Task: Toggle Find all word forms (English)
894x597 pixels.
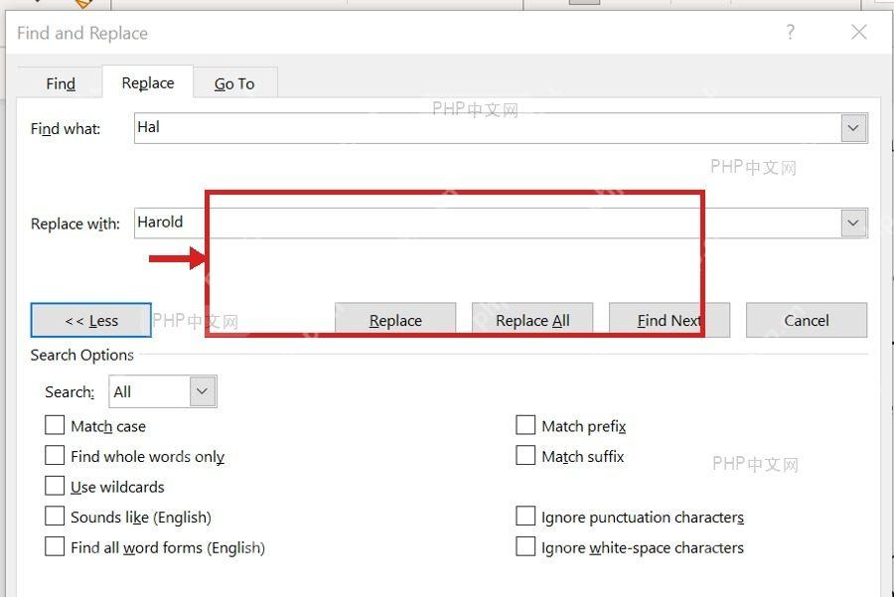Action: coord(55,546)
